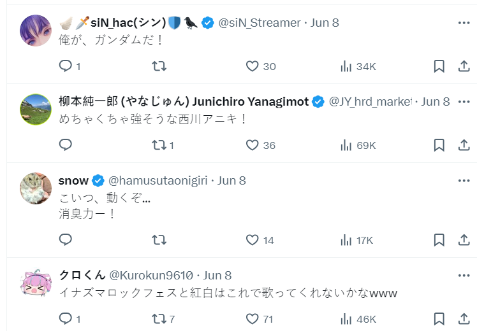
Task: Open more options on siN_hac's tweet
Action: [x=464, y=23]
